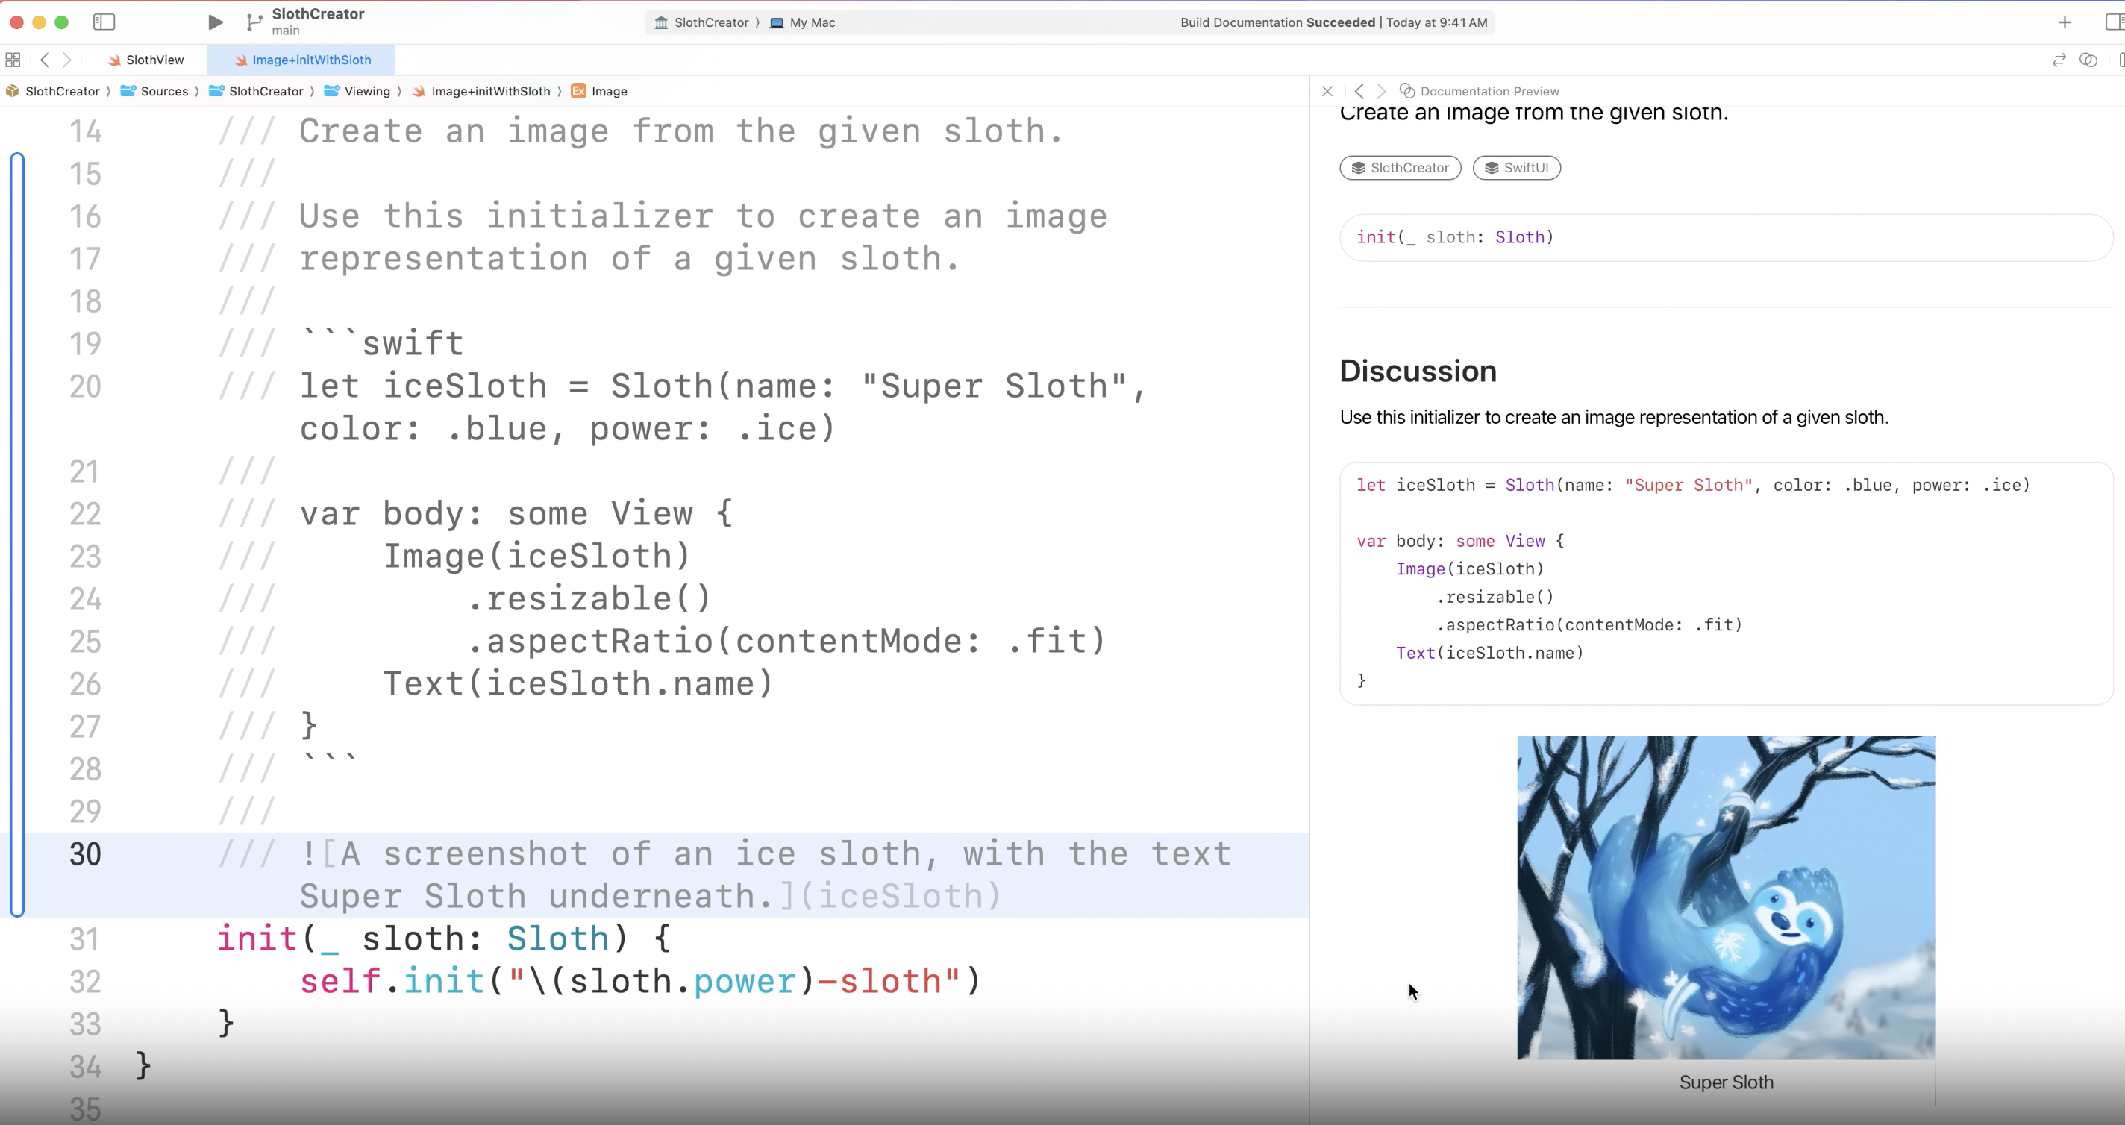Click the plus Library button
This screenshot has width=2125, height=1125.
coord(2064,22)
